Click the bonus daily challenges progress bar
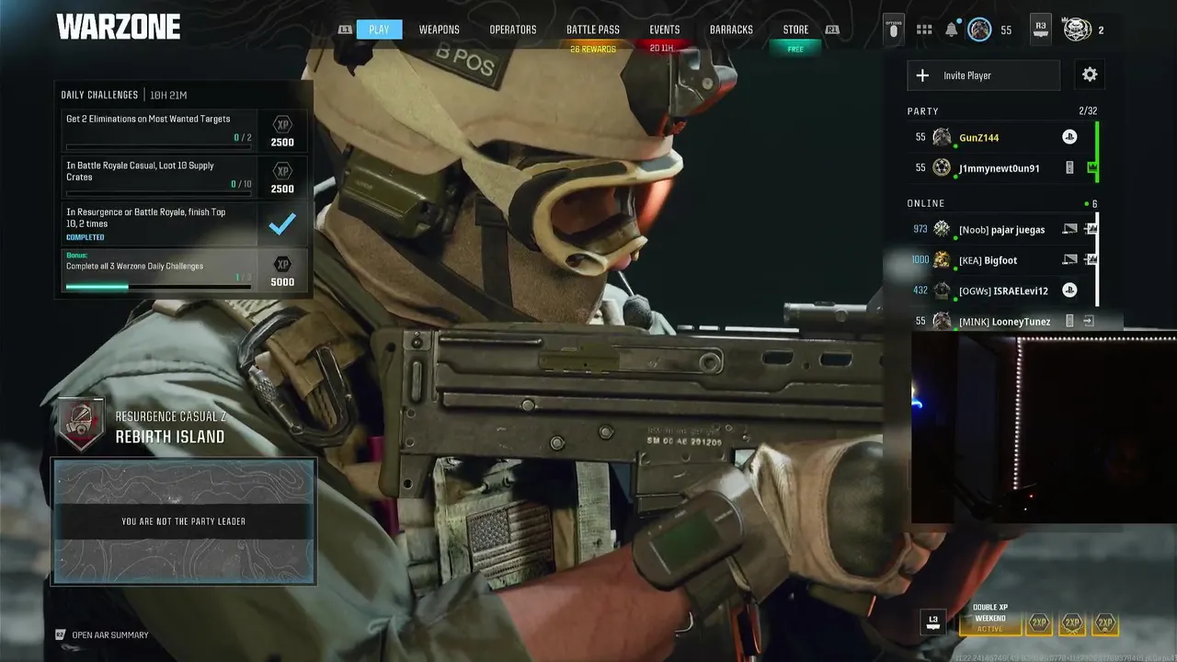The height and width of the screenshot is (662, 1177). (158, 287)
